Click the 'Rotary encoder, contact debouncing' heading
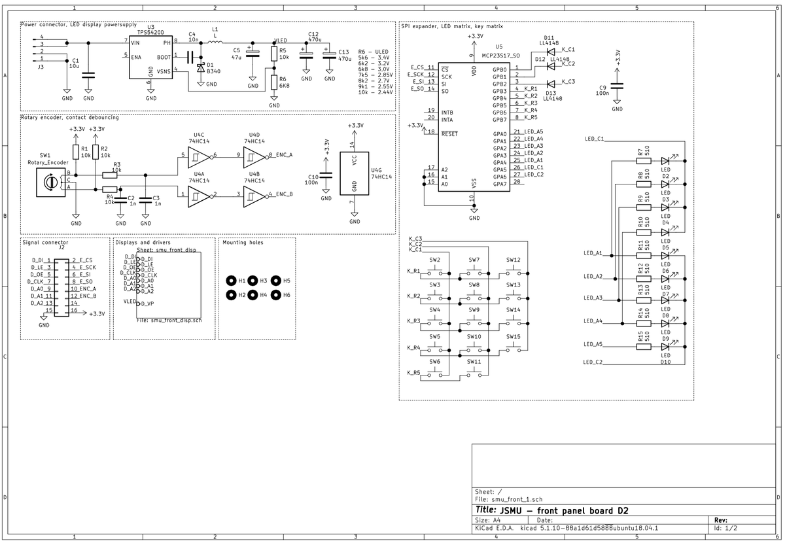This screenshot has height=541, width=785. coord(70,117)
